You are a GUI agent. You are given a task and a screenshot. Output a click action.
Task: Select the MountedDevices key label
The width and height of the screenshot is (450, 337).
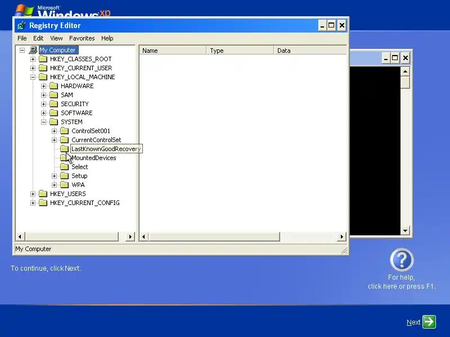tap(94, 158)
